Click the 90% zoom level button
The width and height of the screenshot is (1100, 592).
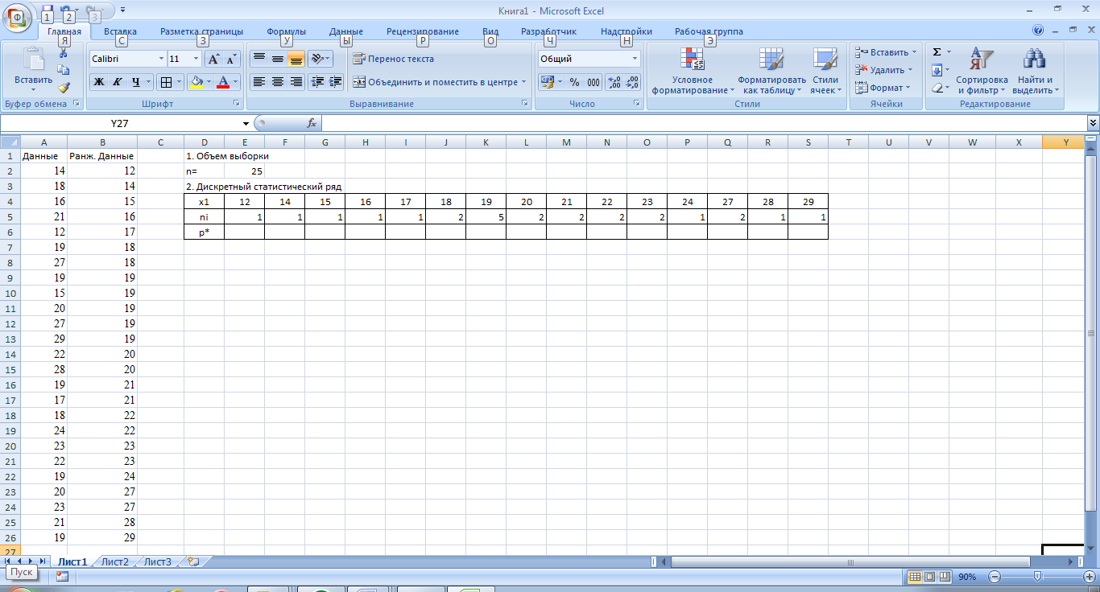tap(969, 577)
